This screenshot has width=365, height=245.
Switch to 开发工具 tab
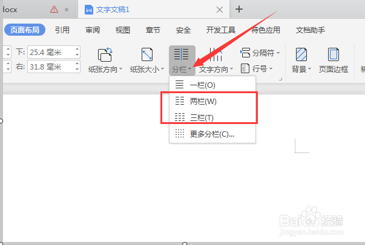[x=221, y=30]
